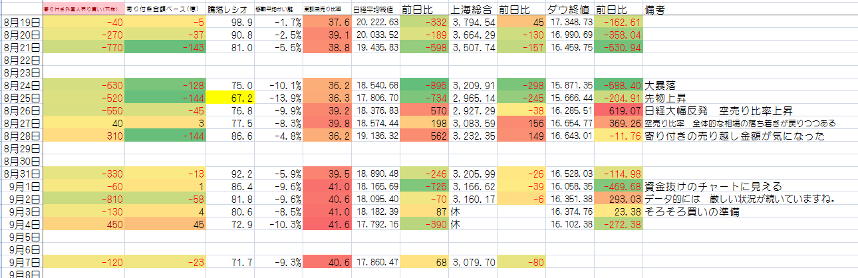The height and width of the screenshot is (278, 858).
Task: Click the ダウ終値 header cell
Action: tap(569, 10)
